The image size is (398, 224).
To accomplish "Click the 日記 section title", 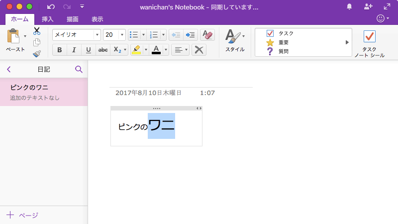I will coord(44,69).
